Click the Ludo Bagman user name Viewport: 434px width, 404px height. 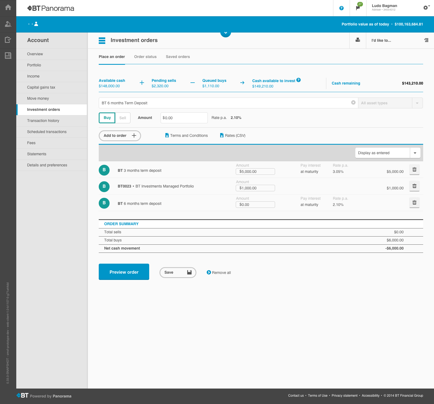384,6
